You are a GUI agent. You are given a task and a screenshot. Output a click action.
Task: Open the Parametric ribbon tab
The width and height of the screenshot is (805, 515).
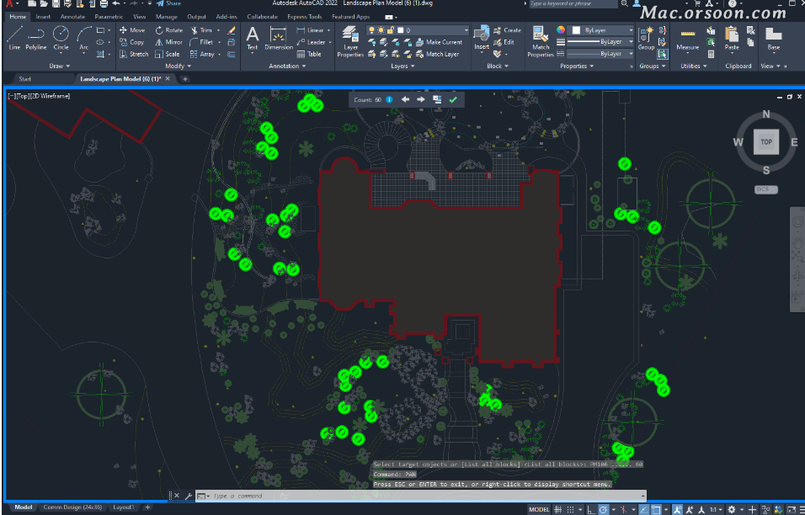tap(109, 17)
